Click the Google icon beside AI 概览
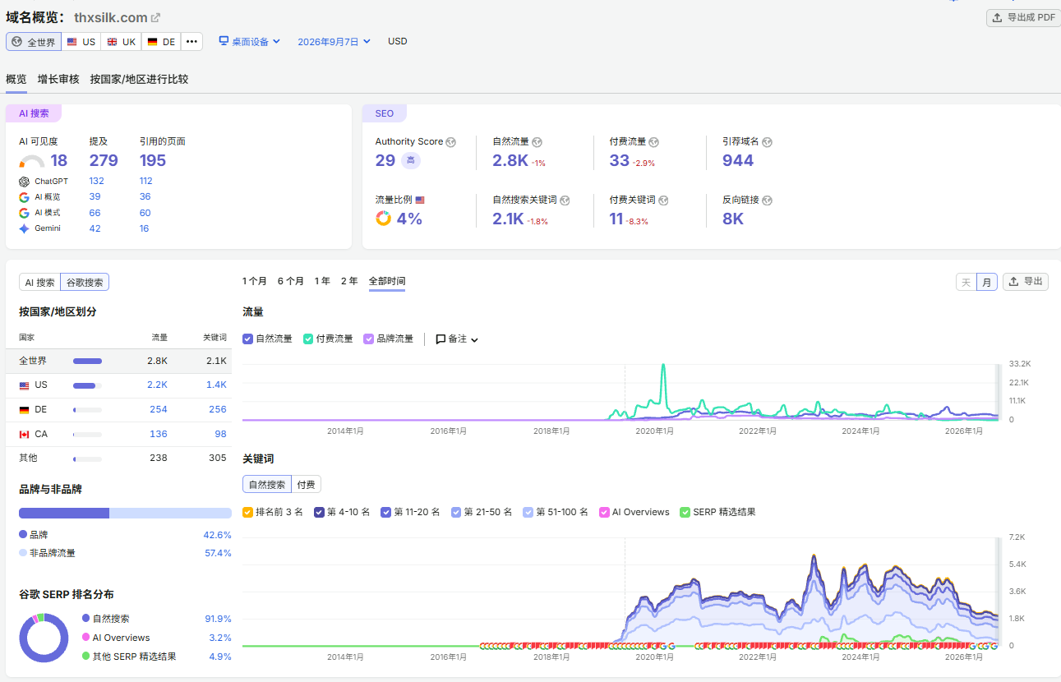 coord(24,197)
